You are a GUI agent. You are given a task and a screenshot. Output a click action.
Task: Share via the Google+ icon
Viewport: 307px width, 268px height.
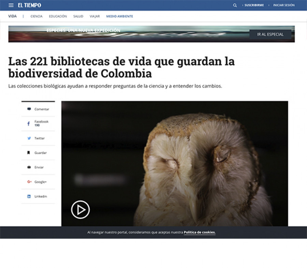[x=29, y=182]
